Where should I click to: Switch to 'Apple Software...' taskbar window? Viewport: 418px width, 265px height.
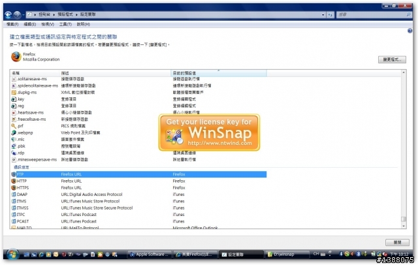point(150,255)
